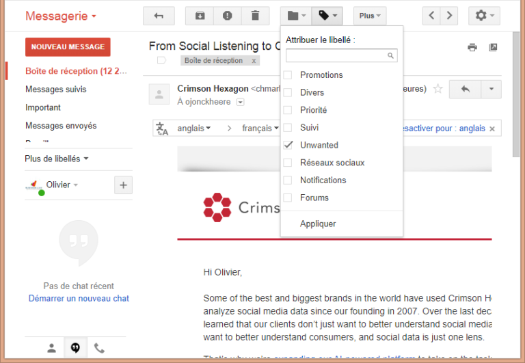
Task: Print the conversation with printer icon
Action: [x=472, y=47]
